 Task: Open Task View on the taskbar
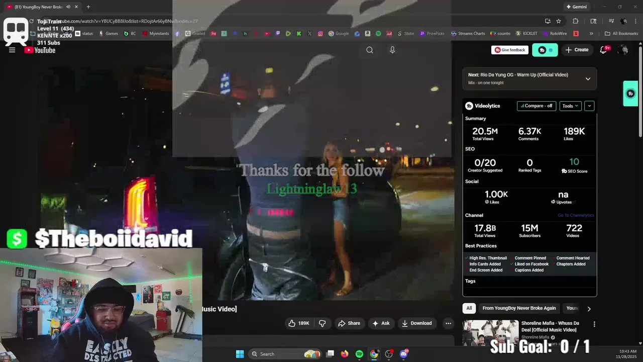pyautogui.click(x=330, y=354)
